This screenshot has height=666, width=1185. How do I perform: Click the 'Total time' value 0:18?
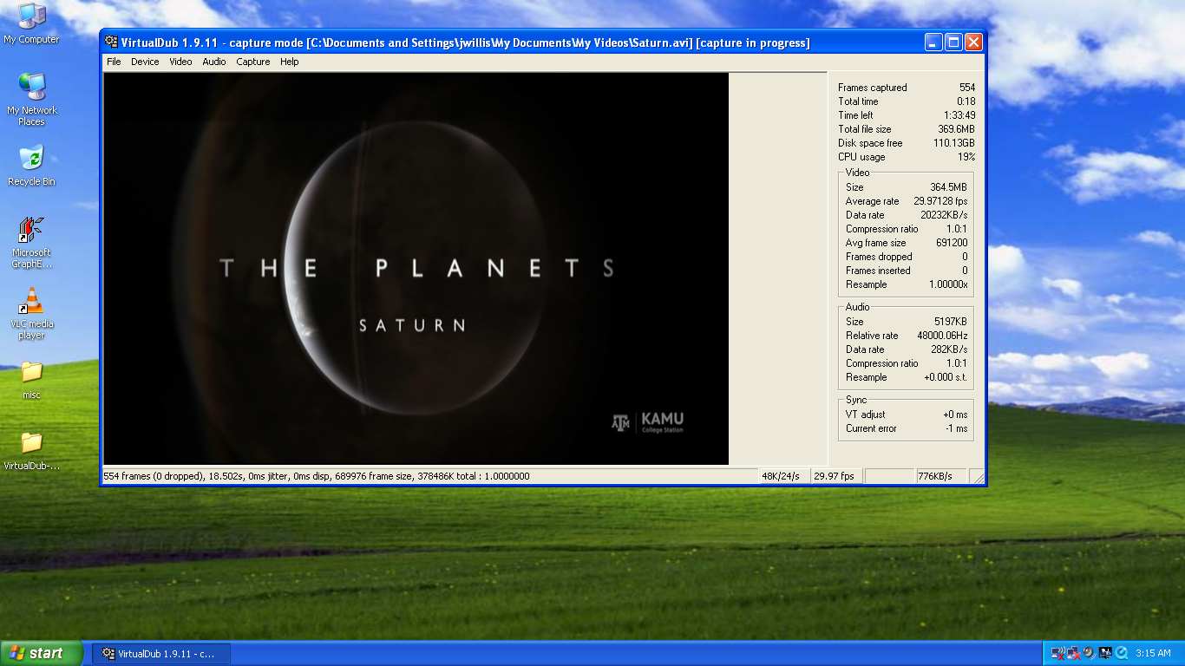(966, 101)
